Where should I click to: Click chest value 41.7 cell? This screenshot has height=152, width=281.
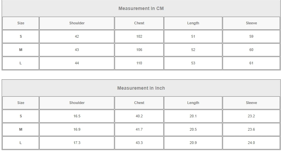pyautogui.click(x=139, y=129)
